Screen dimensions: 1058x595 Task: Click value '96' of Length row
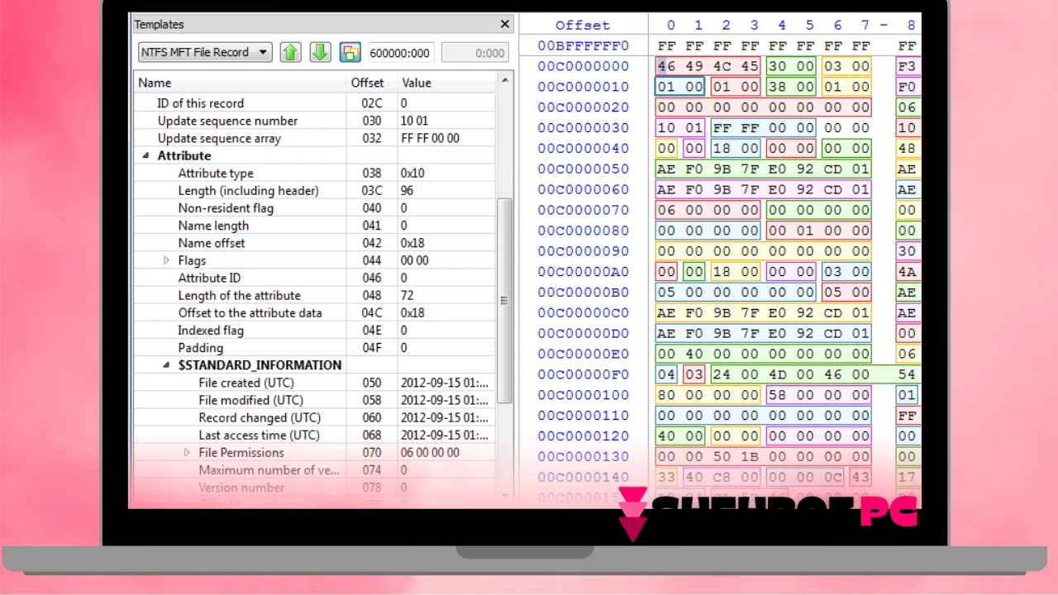coord(407,191)
